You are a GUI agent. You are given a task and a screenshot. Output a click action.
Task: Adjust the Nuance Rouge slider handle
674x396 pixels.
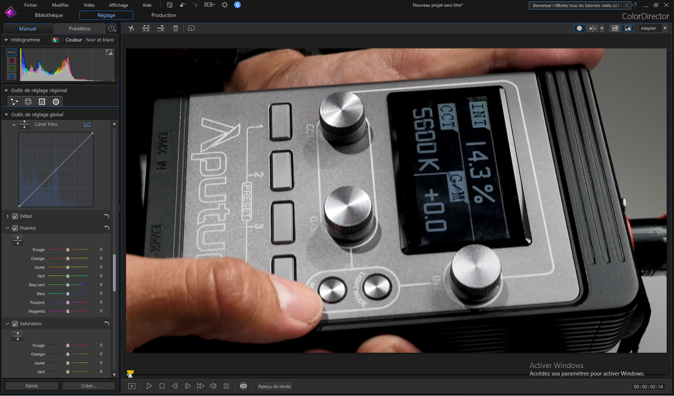(x=68, y=250)
